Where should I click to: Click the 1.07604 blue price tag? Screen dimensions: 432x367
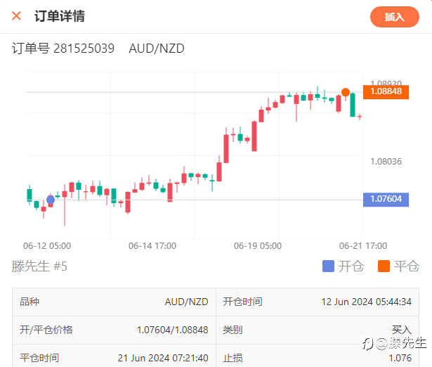pos(386,200)
